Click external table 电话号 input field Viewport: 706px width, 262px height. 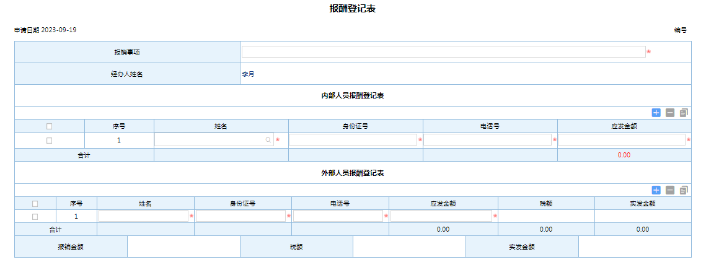tap(338, 216)
